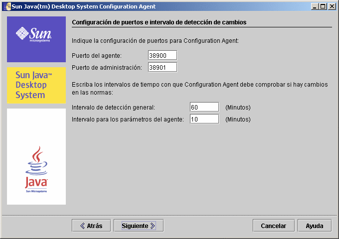The width and height of the screenshot is (339, 239).
Task: Minimize the Configuration Agent window
Action: [315, 6]
